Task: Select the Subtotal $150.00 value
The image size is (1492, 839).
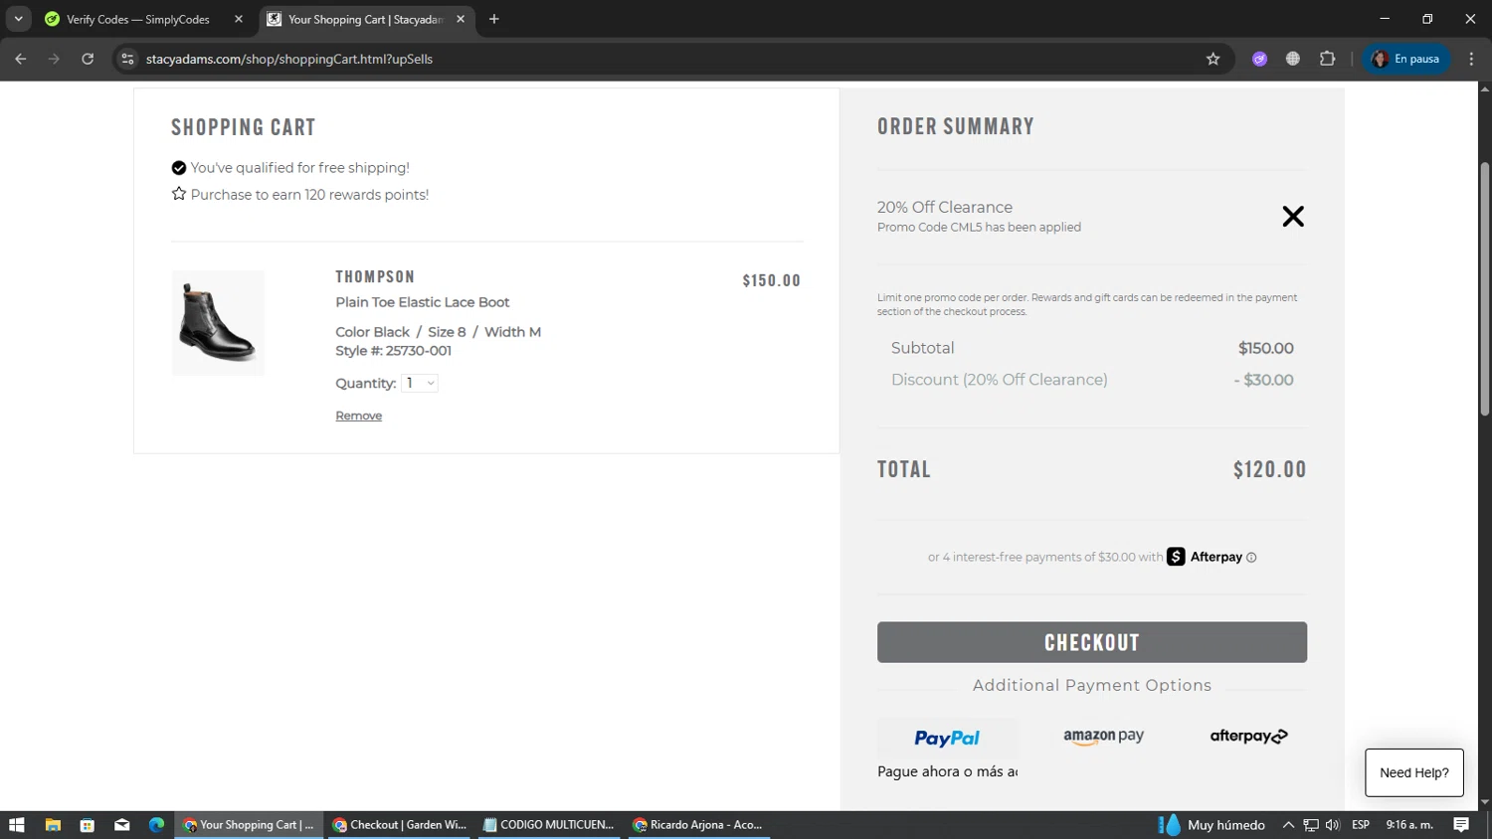Action: (x=1265, y=348)
